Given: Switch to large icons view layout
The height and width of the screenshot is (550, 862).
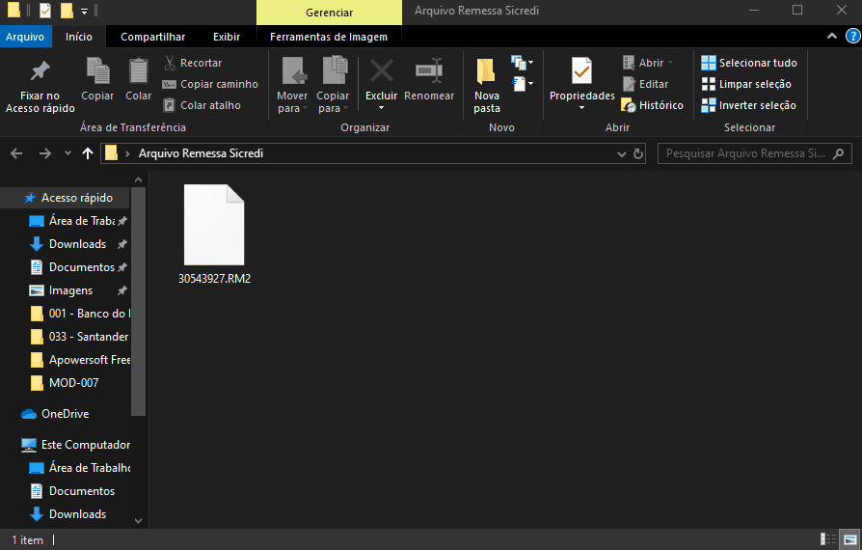Looking at the screenshot, I should (849, 539).
